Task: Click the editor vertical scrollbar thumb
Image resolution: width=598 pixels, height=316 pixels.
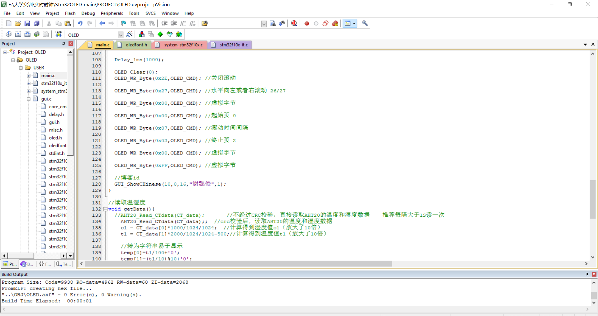Action: pos(593,200)
